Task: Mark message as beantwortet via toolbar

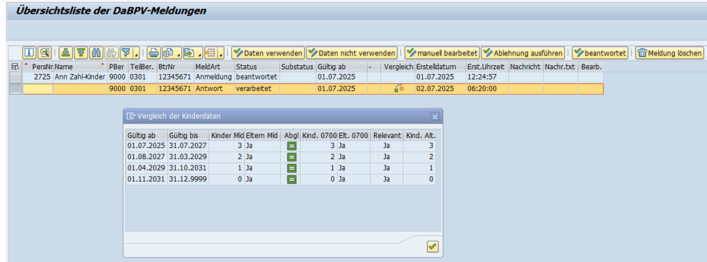Action: click(x=600, y=53)
